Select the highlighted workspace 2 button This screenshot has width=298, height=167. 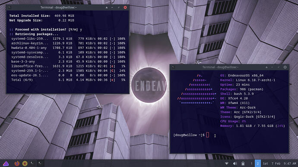point(258,164)
